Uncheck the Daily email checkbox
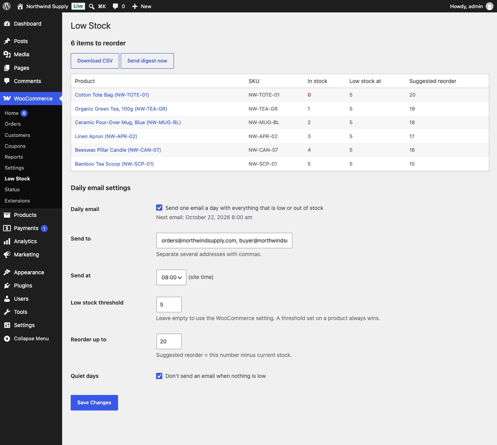Image resolution: width=497 pixels, height=445 pixels. (x=159, y=208)
